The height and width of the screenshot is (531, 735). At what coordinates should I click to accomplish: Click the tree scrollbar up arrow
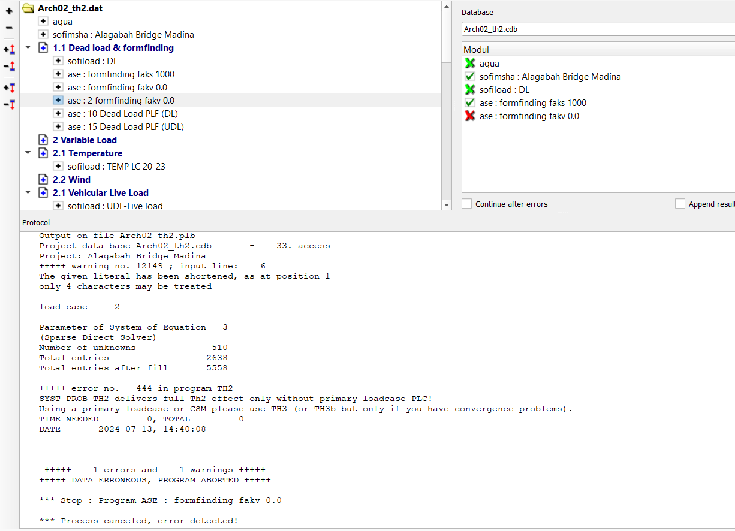coord(447,7)
